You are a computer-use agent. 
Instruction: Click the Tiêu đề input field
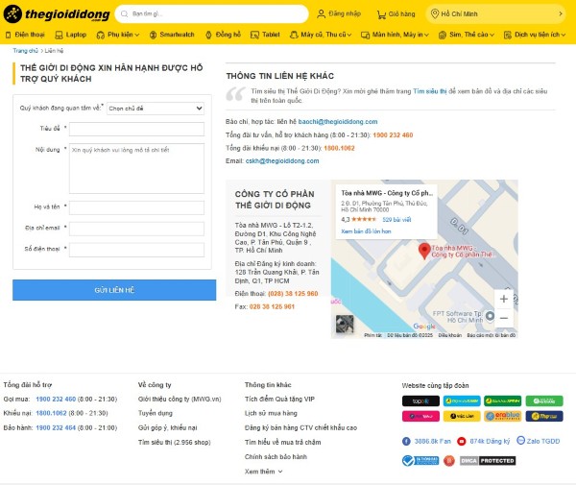click(x=136, y=129)
